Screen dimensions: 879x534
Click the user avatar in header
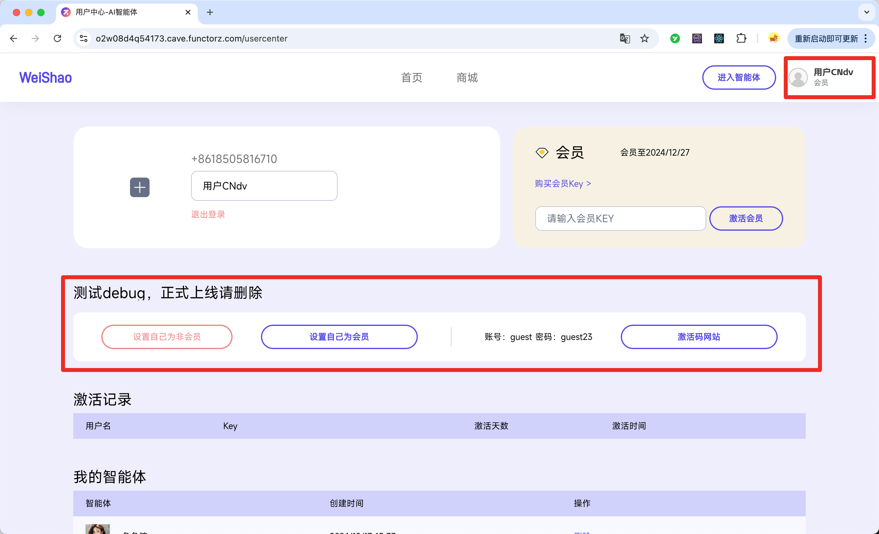(x=798, y=78)
